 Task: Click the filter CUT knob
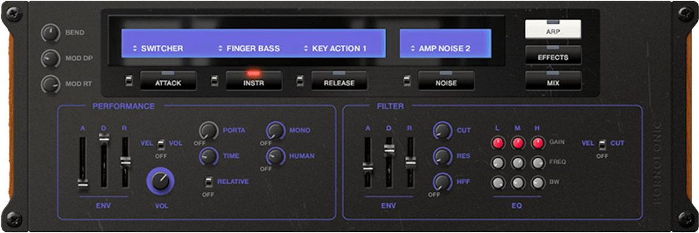442,130
